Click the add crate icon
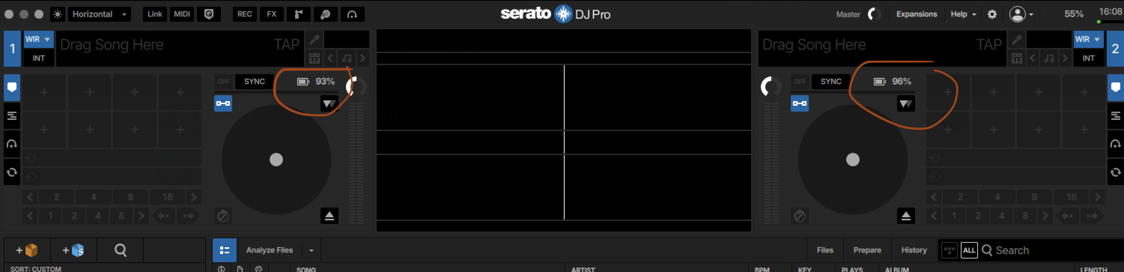The height and width of the screenshot is (272, 1124). [x=27, y=250]
